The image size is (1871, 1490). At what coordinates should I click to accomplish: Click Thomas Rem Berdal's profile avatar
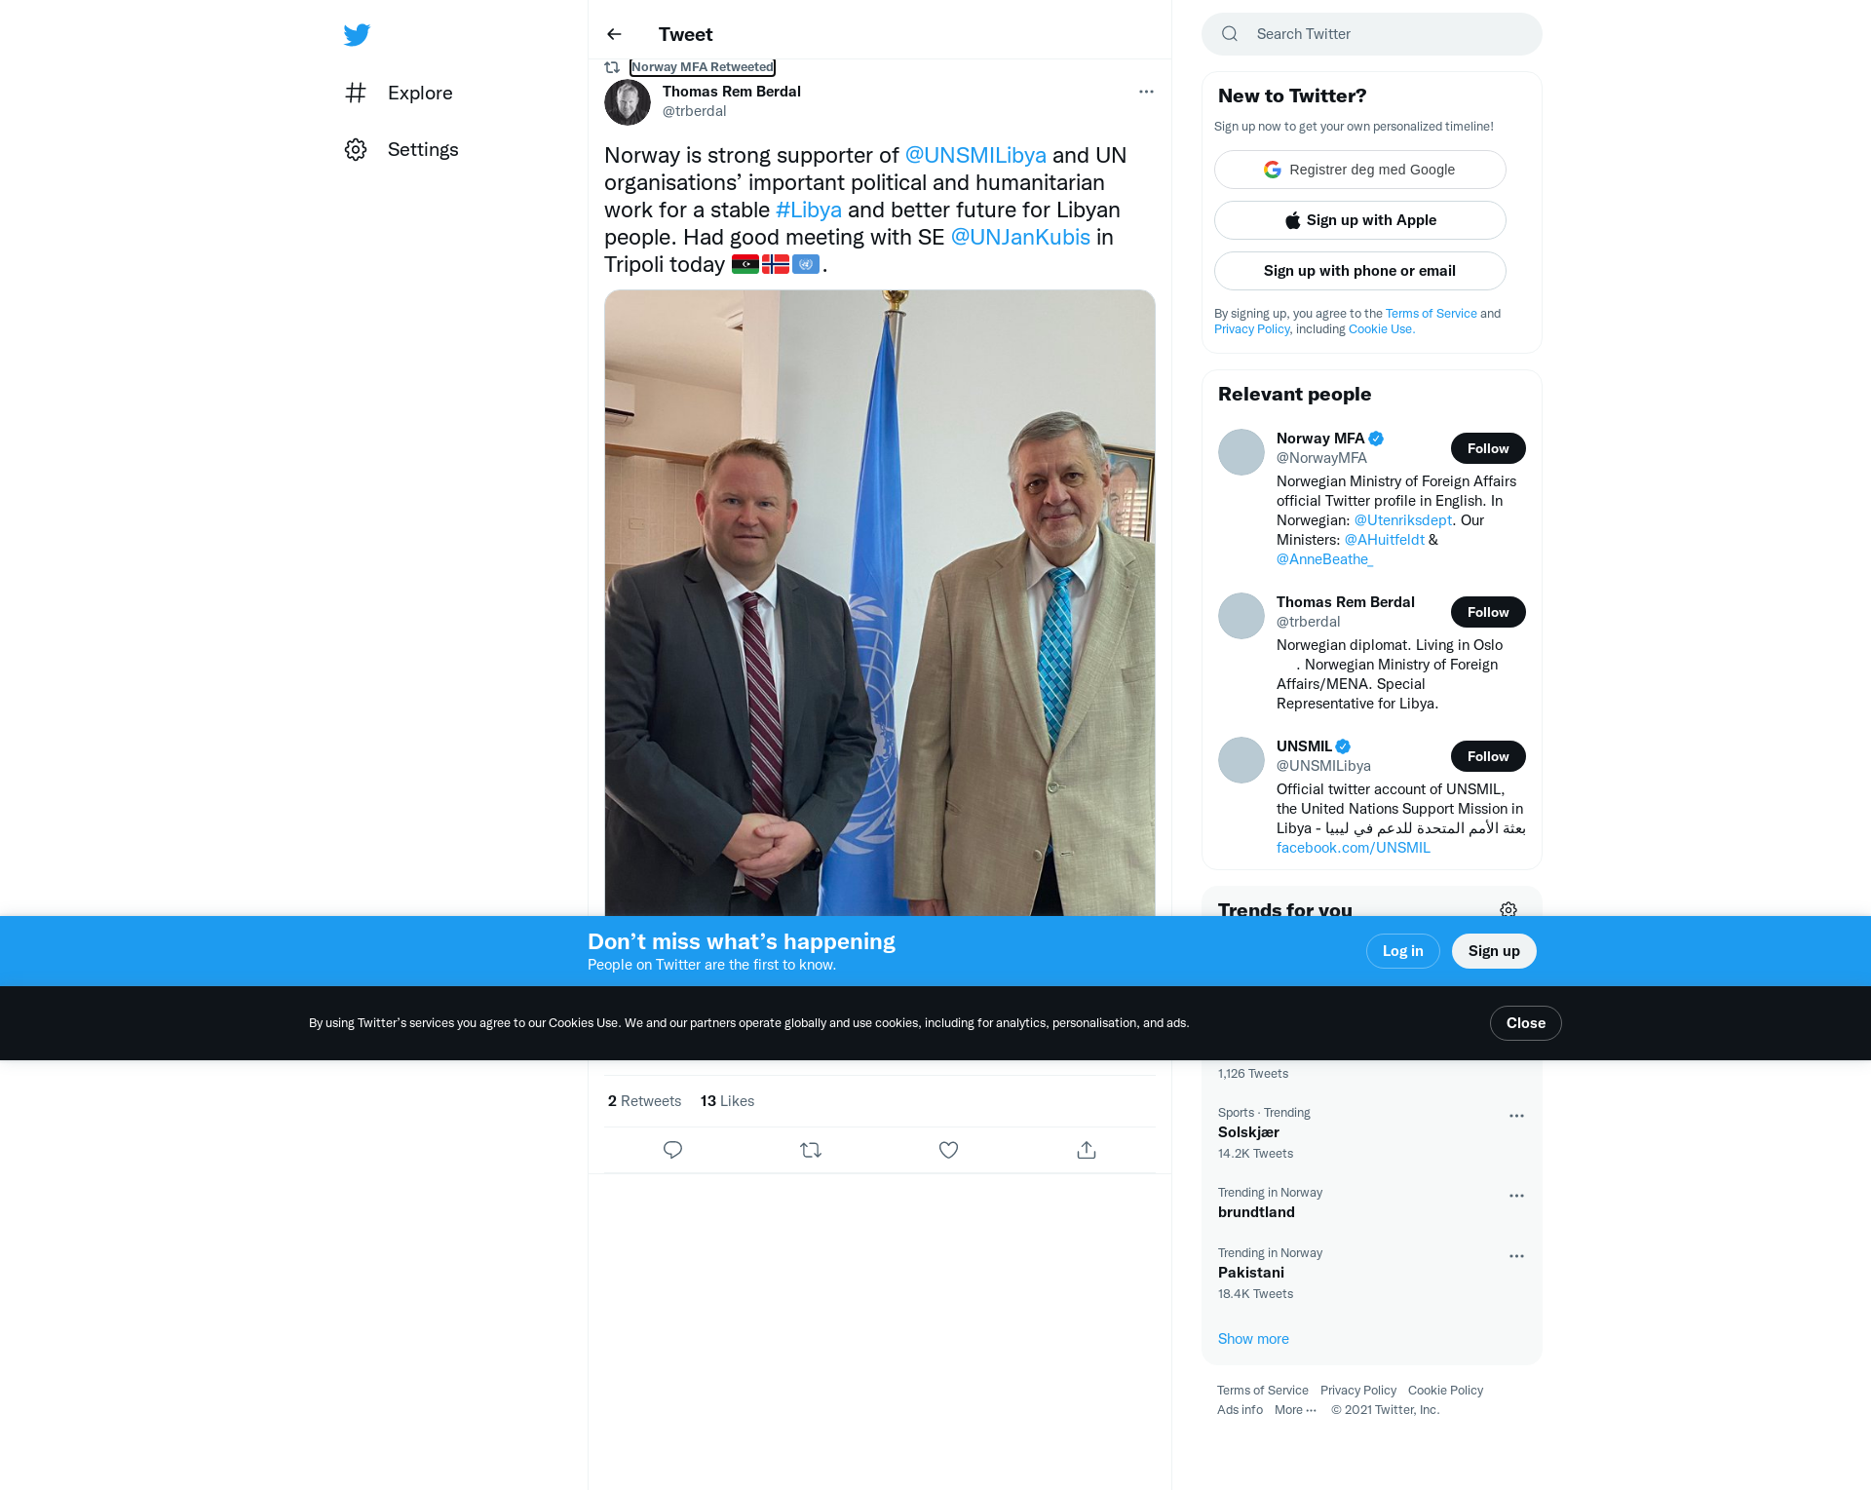pos(628,102)
